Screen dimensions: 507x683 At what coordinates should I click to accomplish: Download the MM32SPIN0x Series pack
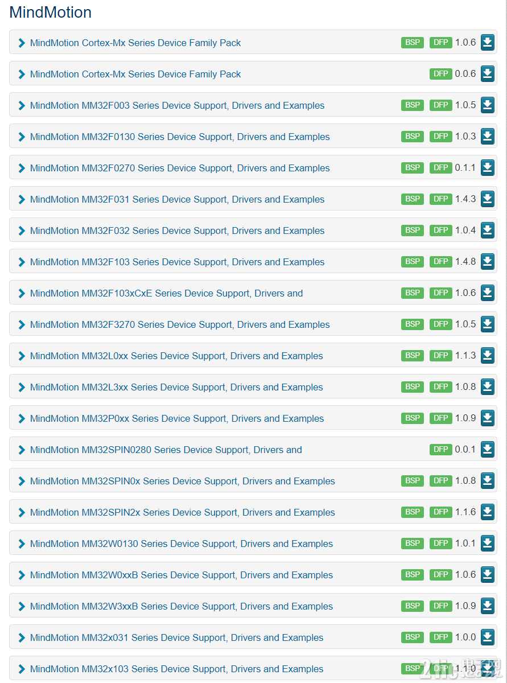tap(488, 481)
